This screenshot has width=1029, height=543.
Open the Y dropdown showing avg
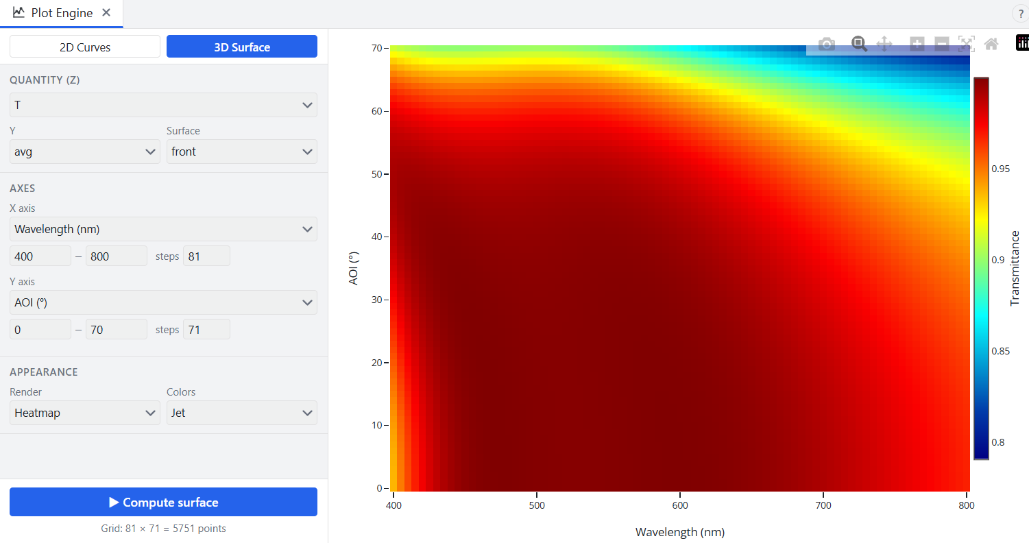85,152
